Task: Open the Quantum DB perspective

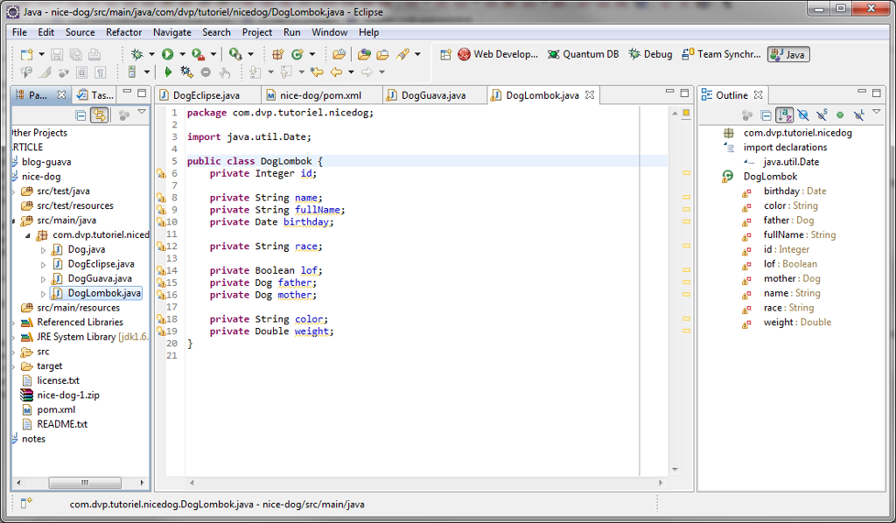Action: 583,54
